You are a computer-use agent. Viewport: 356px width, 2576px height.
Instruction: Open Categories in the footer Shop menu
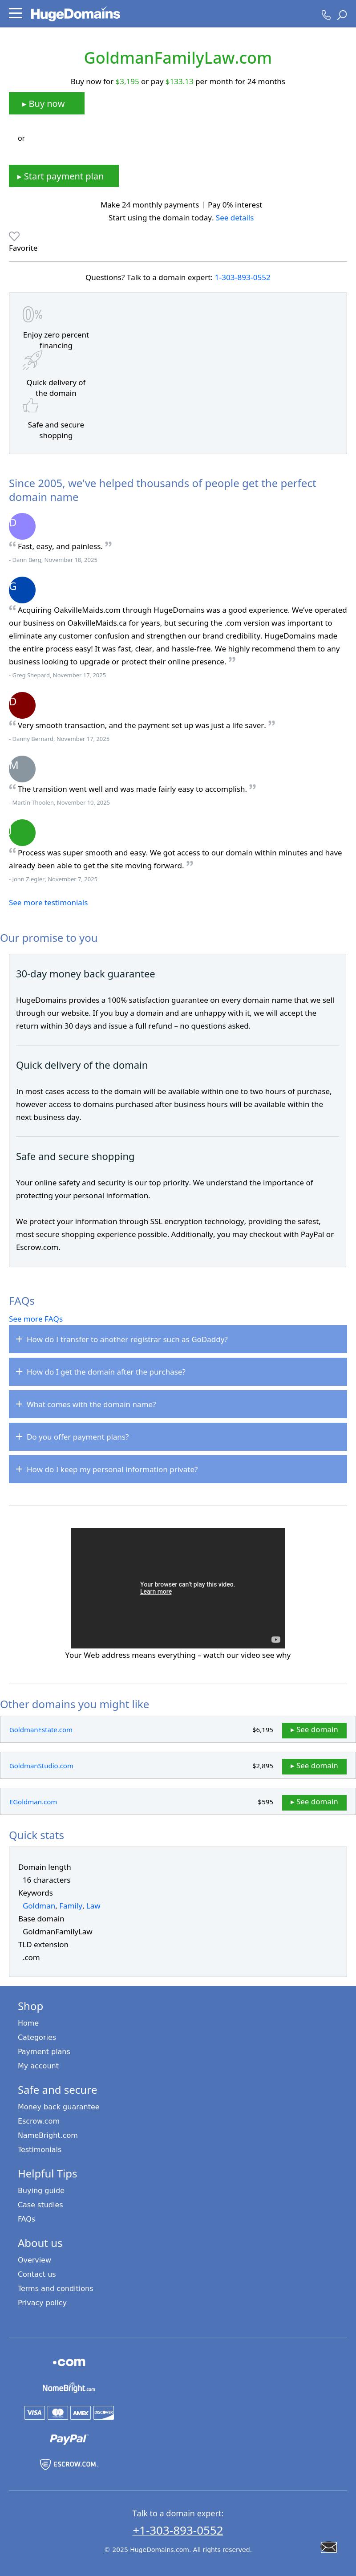pyautogui.click(x=37, y=2037)
